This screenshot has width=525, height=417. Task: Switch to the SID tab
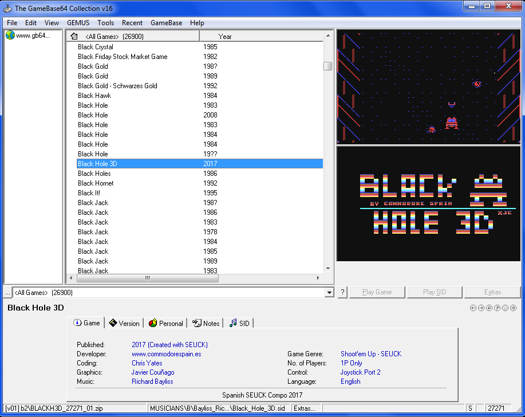pyautogui.click(x=239, y=323)
